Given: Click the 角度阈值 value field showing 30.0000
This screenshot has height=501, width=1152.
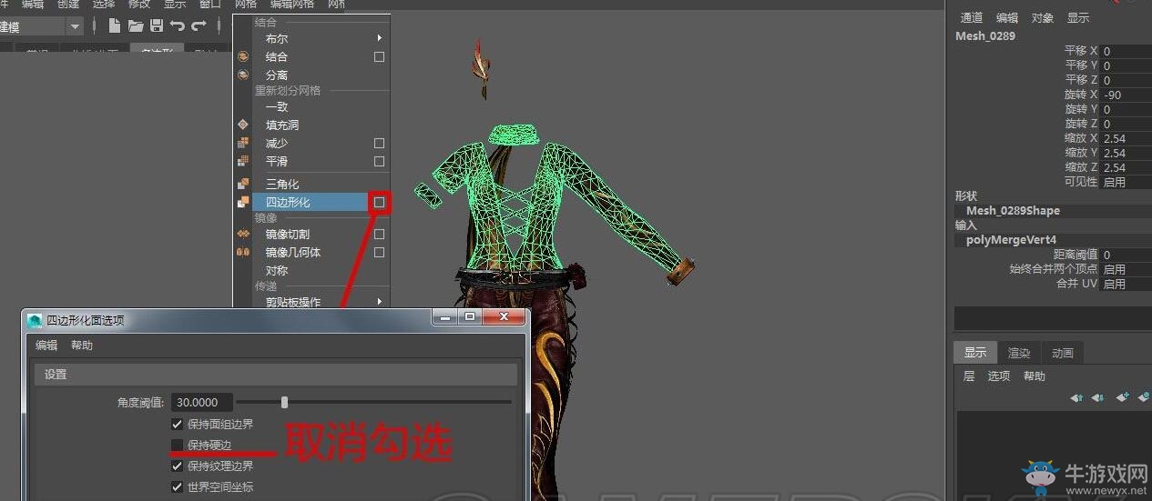Looking at the screenshot, I should click(202, 402).
